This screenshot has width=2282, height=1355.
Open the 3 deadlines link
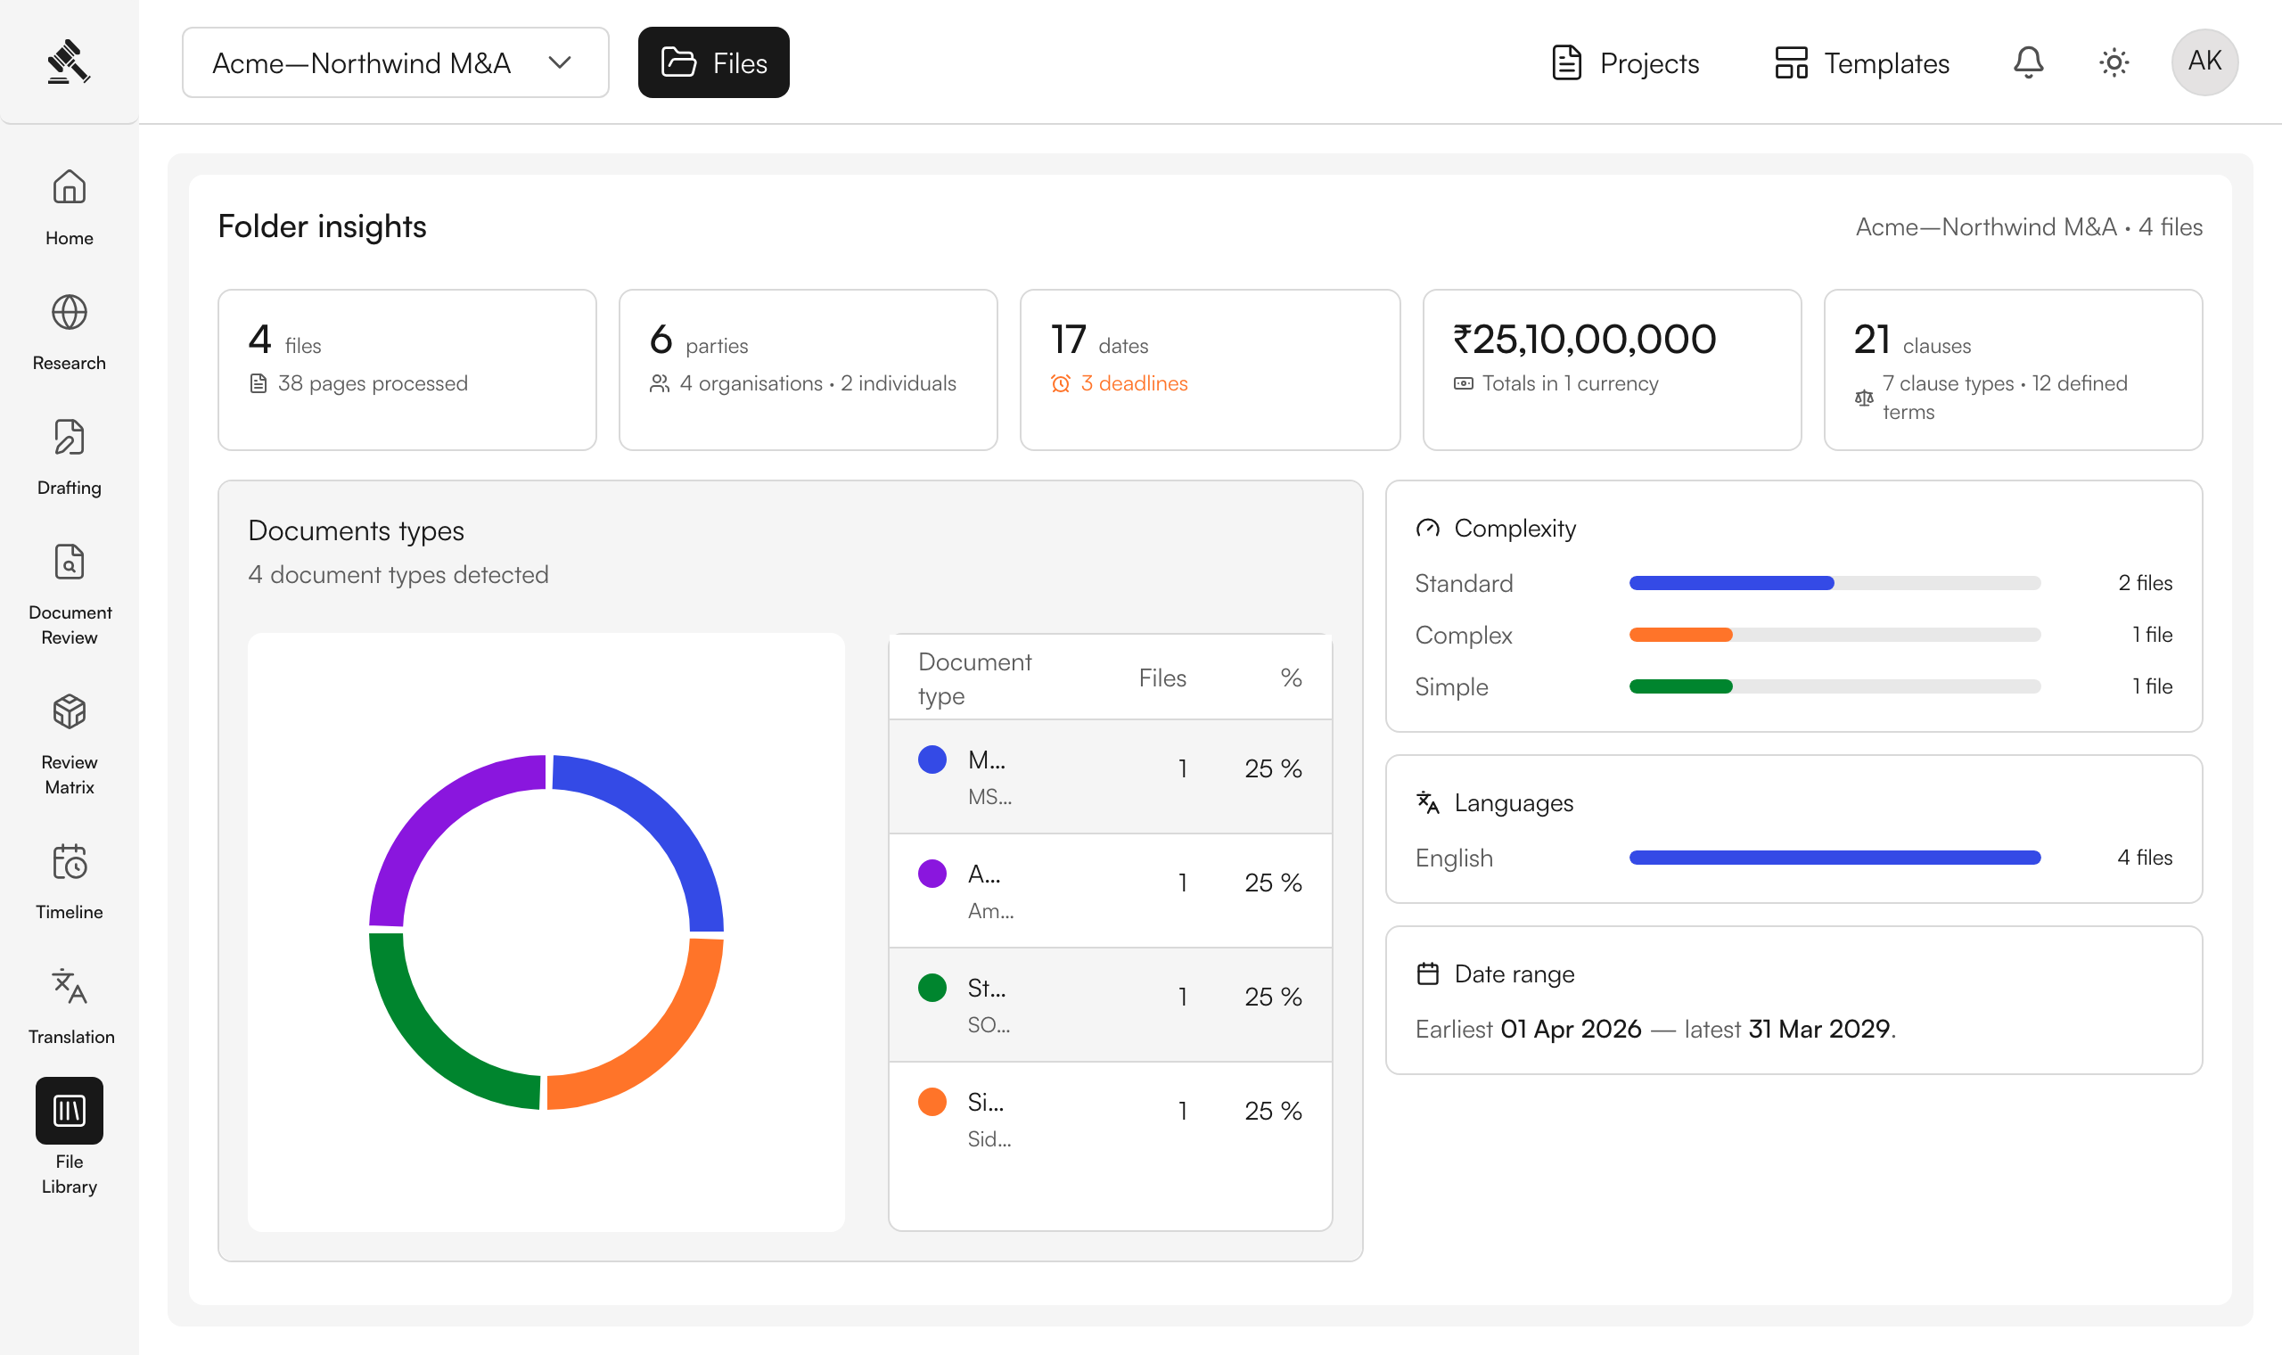(x=1134, y=383)
